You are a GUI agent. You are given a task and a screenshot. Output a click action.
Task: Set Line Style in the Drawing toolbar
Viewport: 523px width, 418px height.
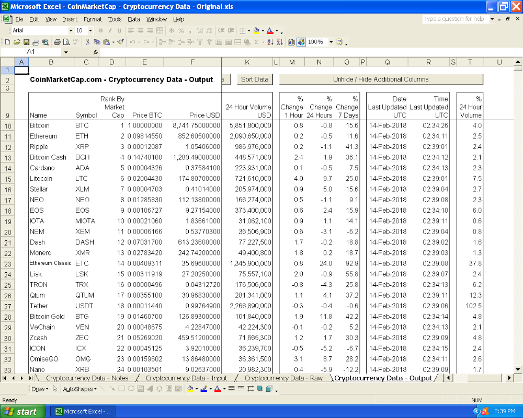[x=231, y=389]
